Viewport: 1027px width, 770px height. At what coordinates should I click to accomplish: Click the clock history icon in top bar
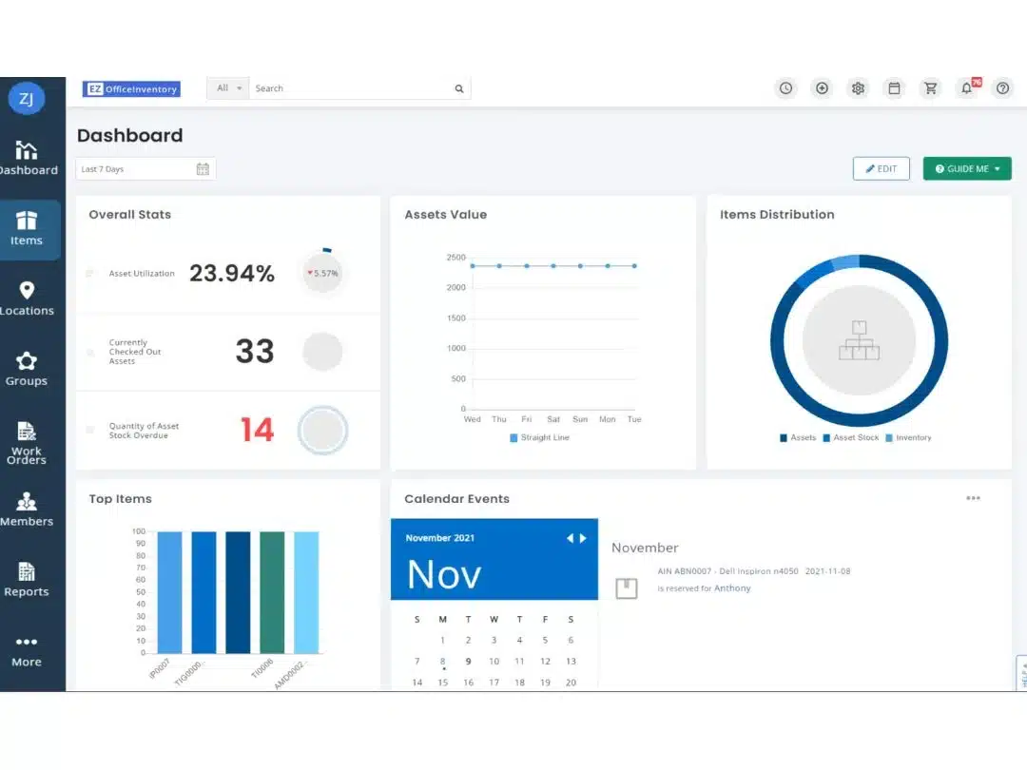[x=785, y=88]
